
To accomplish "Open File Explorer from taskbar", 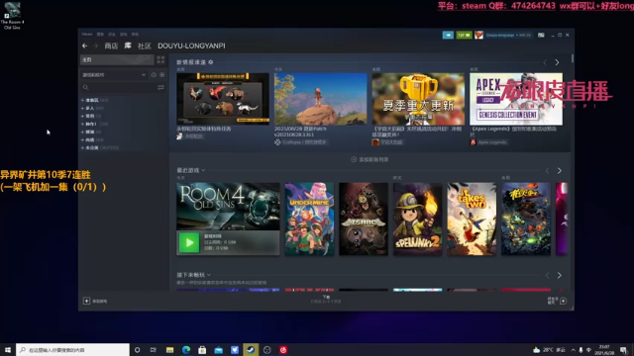I will pos(169,350).
